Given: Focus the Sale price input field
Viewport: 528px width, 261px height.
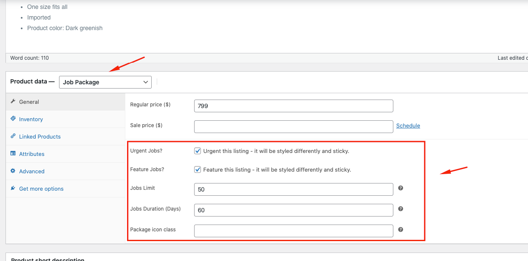Looking at the screenshot, I should point(293,127).
